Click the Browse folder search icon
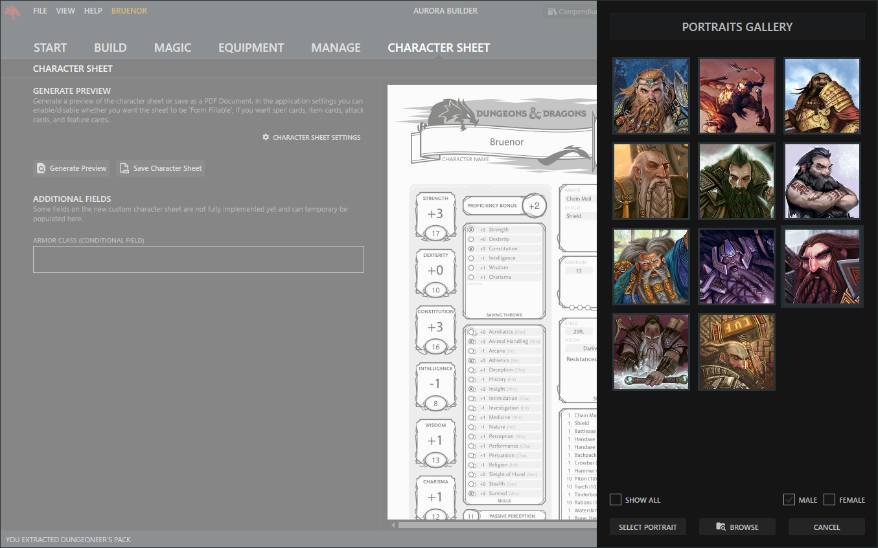This screenshot has height=548, width=878. 721,527
